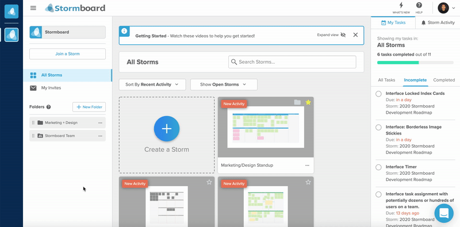Image resolution: width=460 pixels, height=227 pixels.
Task: Click the Marketing/Design Standup title text
Action: tap(247, 166)
